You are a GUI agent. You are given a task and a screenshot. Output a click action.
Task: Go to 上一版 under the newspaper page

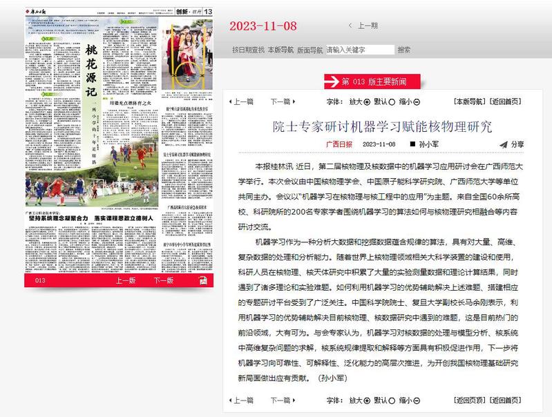(125, 280)
